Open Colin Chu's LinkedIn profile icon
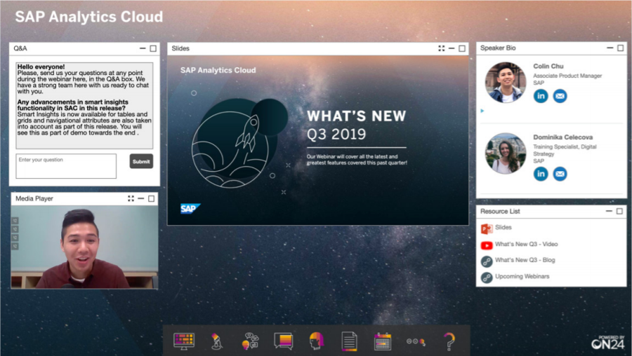 (541, 96)
